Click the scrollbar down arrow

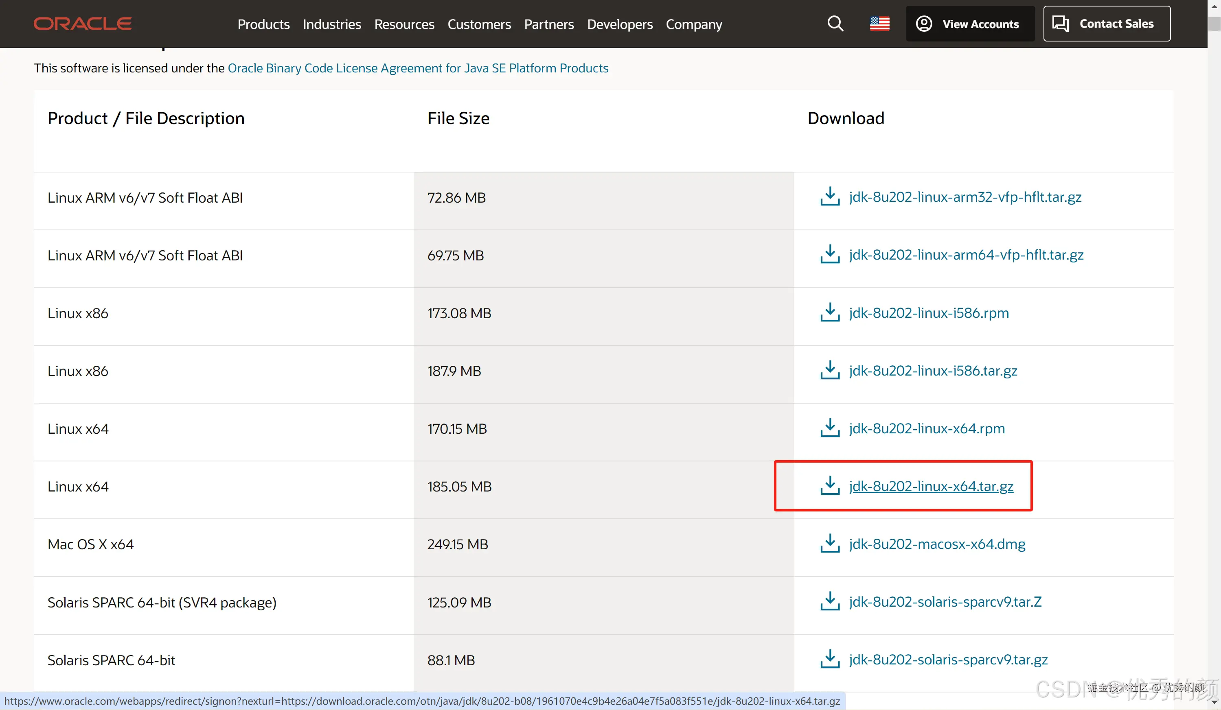(x=1214, y=702)
